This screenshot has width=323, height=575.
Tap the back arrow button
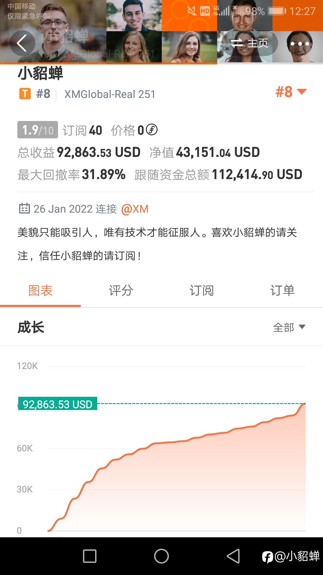22,43
